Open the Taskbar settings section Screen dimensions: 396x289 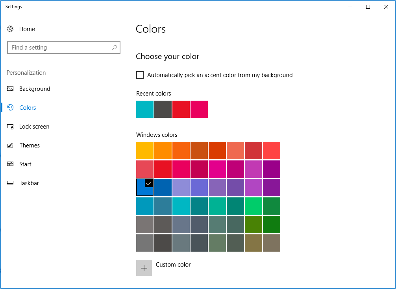coord(29,183)
